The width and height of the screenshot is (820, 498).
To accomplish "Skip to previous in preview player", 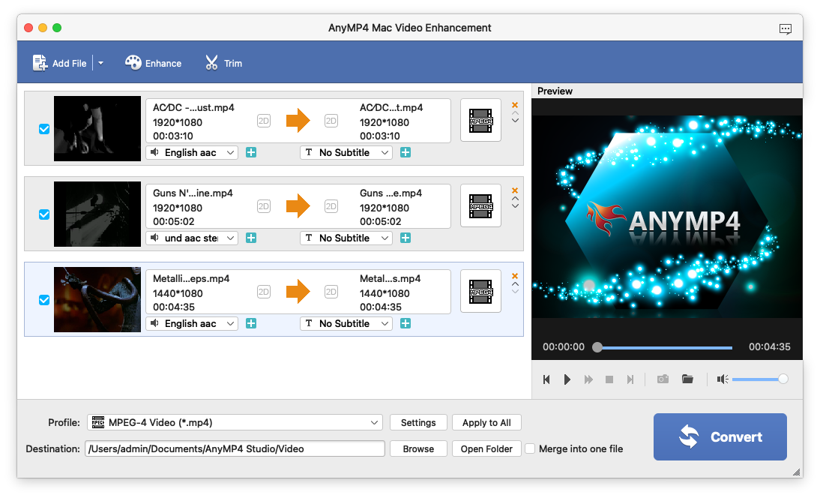I will pyautogui.click(x=546, y=379).
